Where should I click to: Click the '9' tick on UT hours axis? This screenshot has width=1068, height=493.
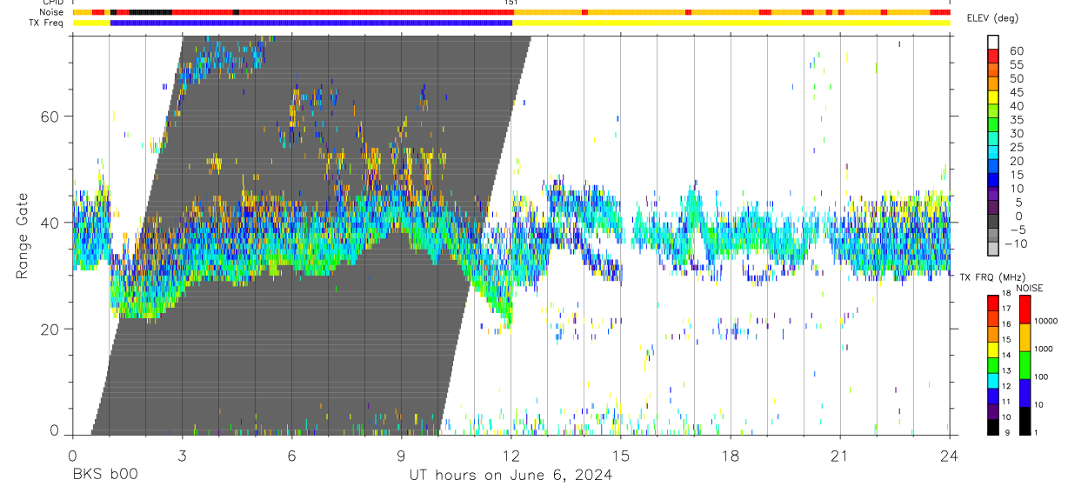(x=401, y=455)
